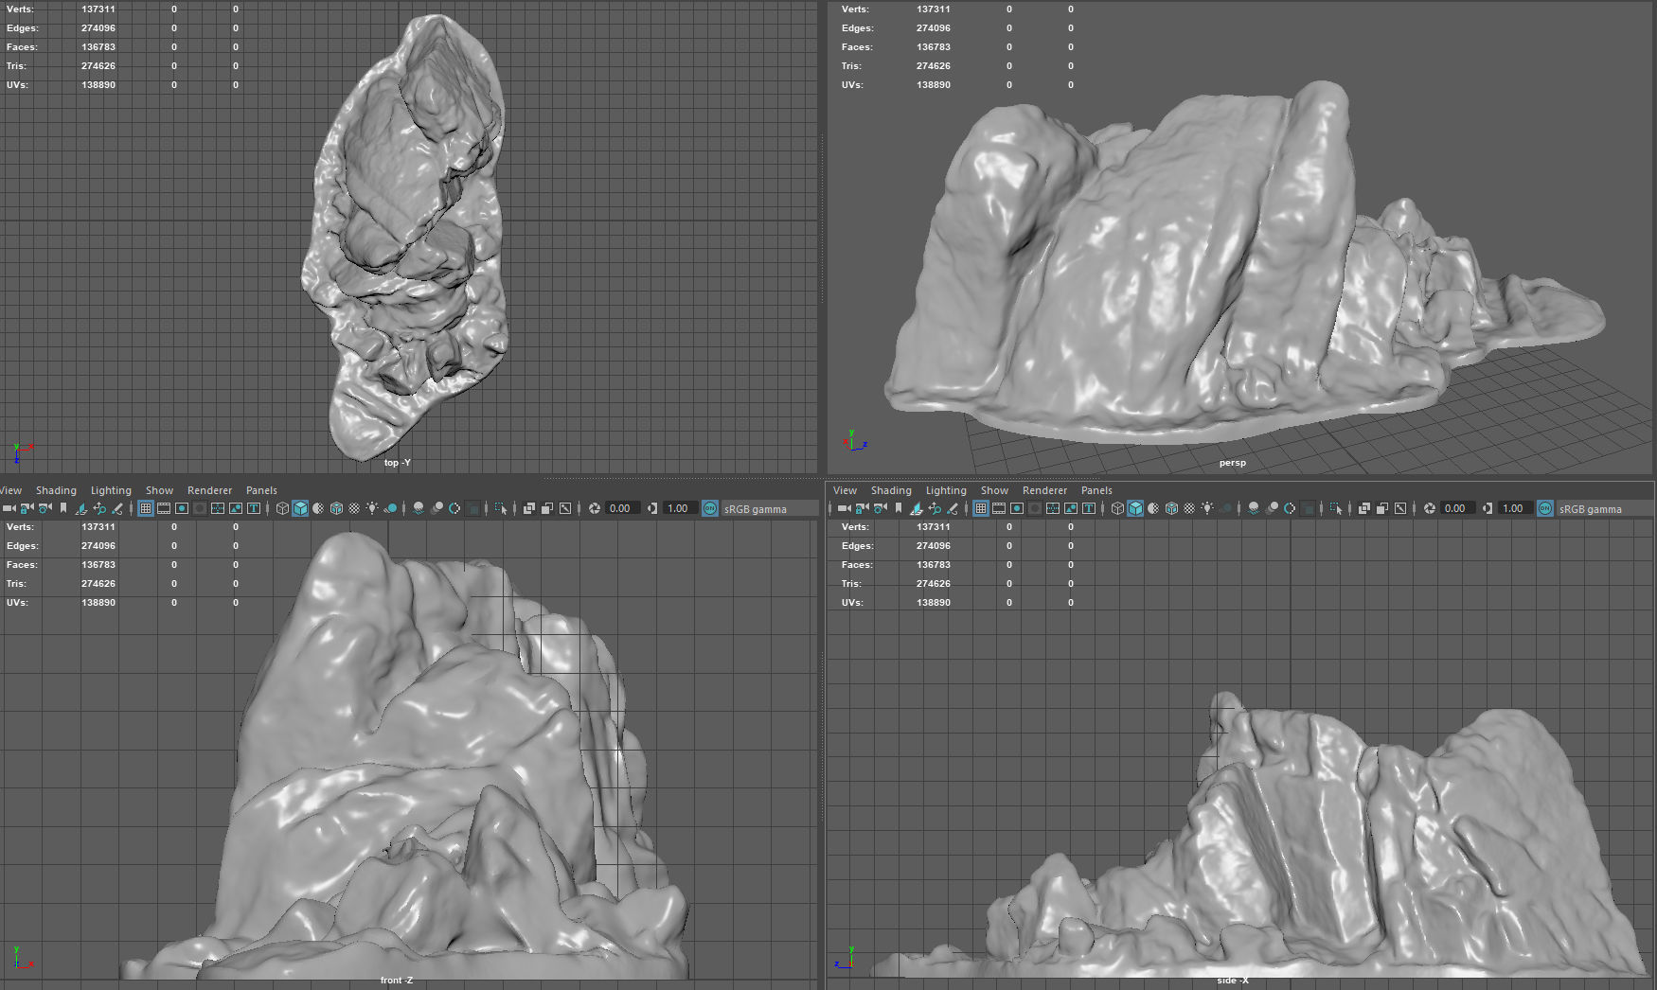Toggle view transform ON button in front panel
Image resolution: width=1657 pixels, height=990 pixels.
[710, 508]
